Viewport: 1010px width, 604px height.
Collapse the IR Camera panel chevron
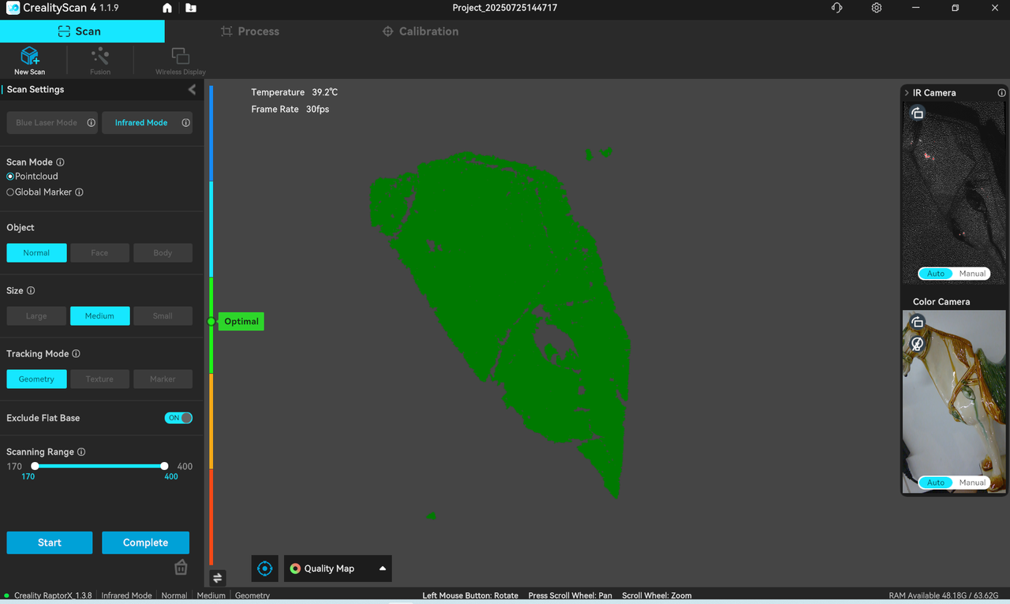[x=907, y=93]
